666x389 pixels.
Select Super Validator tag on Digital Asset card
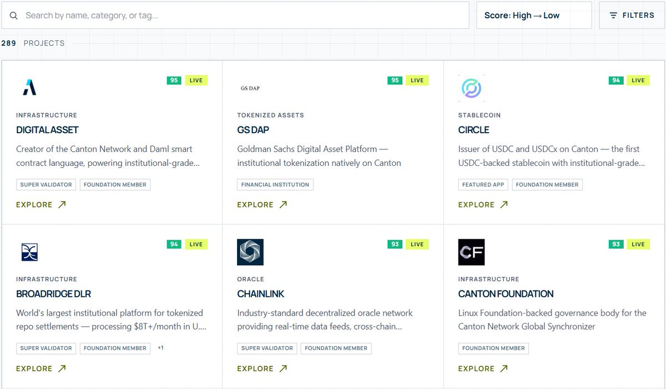point(46,184)
